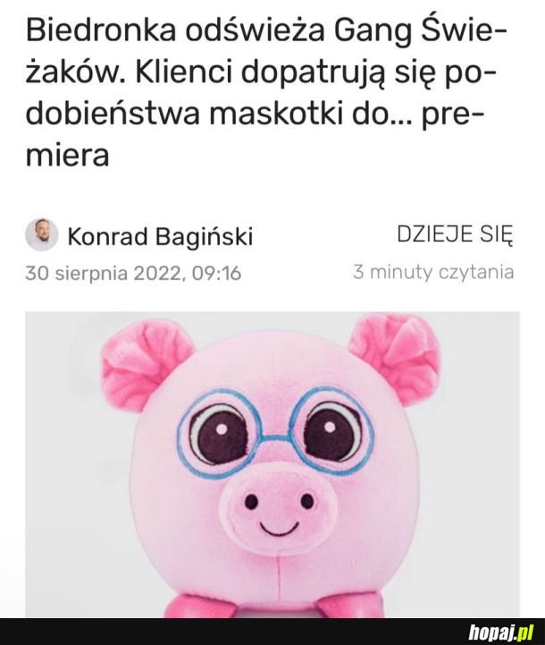The height and width of the screenshot is (645, 545).
Task: Click the pig plush's left pink foot
Action: tap(191, 607)
